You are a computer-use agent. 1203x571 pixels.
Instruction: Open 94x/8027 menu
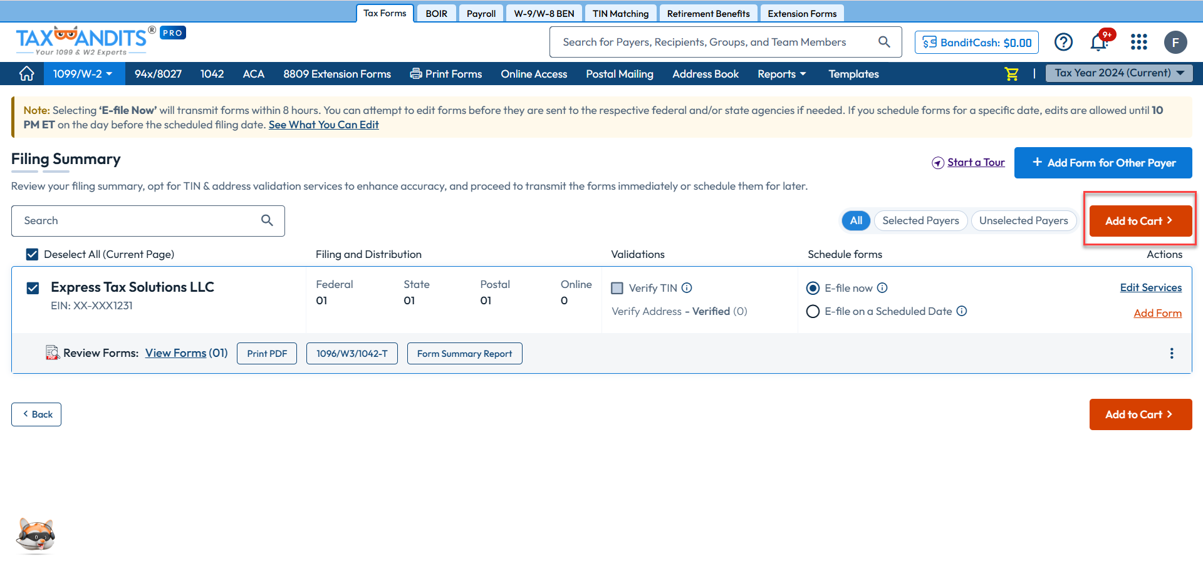tap(158, 74)
